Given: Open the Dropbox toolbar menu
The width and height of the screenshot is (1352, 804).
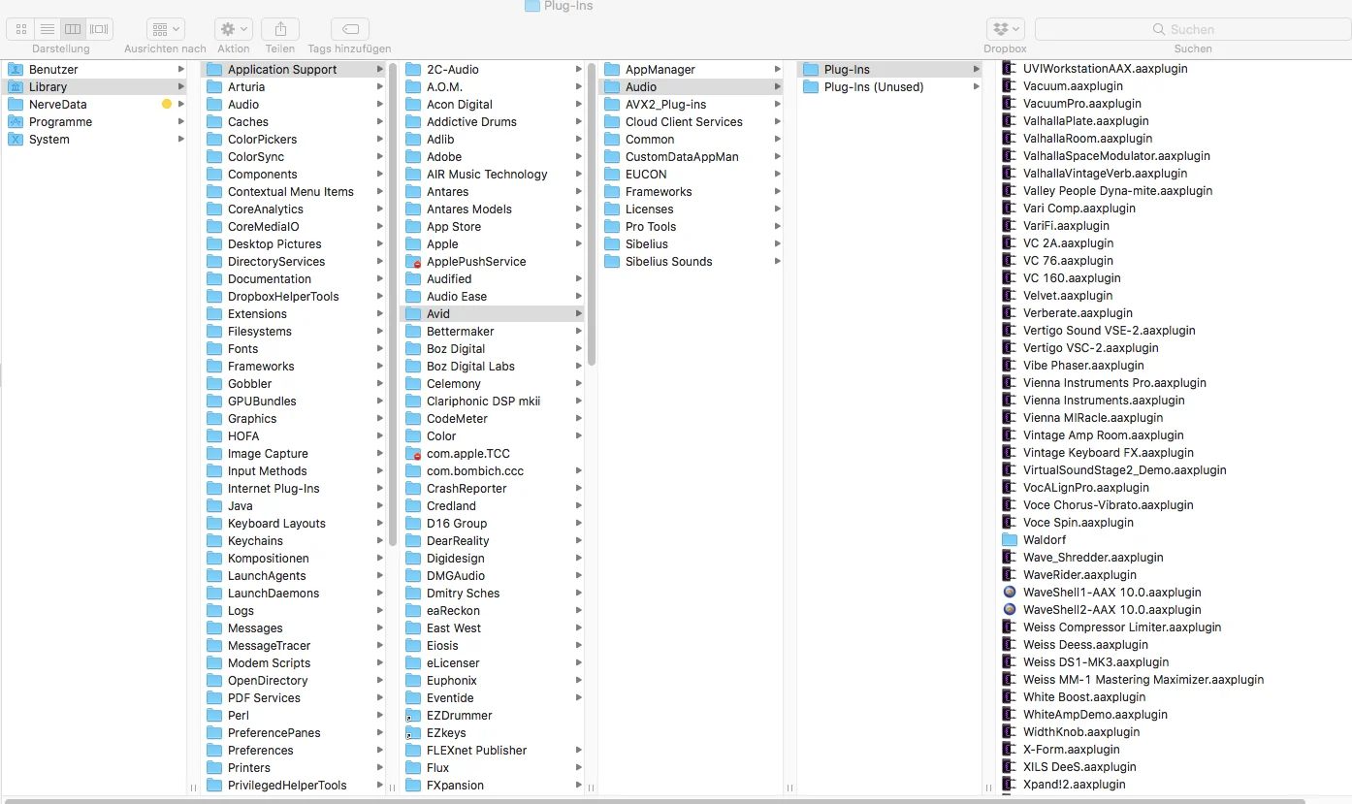Looking at the screenshot, I should [x=1005, y=29].
